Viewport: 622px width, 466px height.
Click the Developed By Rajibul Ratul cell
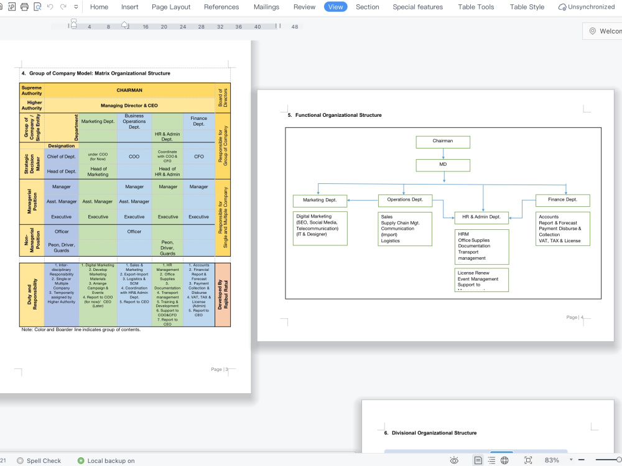[223, 295]
